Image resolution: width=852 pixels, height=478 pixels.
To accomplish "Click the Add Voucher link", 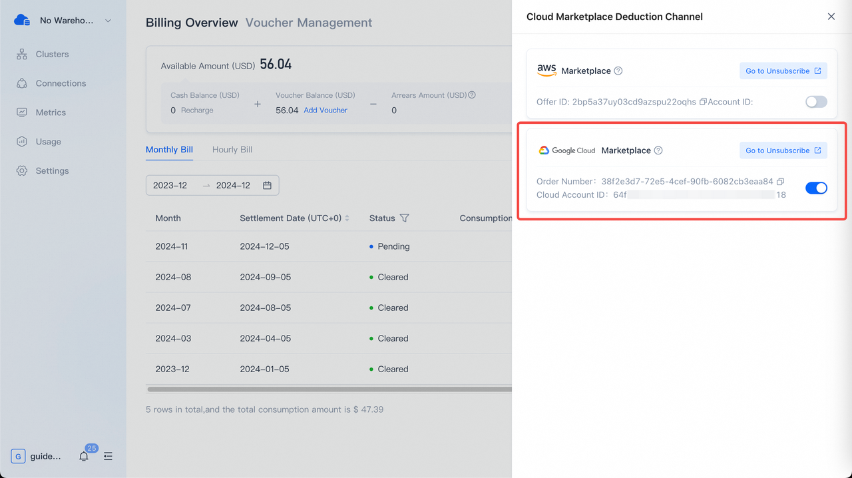I will [x=325, y=111].
